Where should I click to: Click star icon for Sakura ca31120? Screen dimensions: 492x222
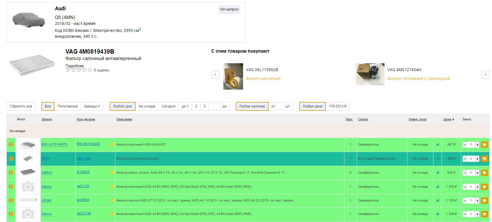pyautogui.click(x=112, y=186)
